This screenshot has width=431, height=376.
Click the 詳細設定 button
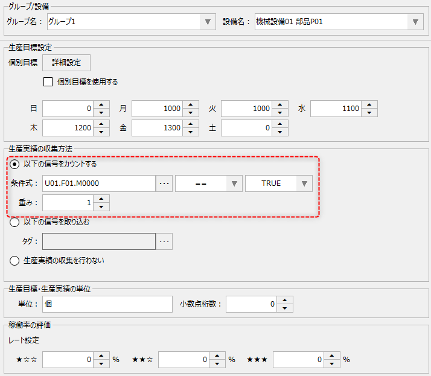pyautogui.click(x=66, y=63)
